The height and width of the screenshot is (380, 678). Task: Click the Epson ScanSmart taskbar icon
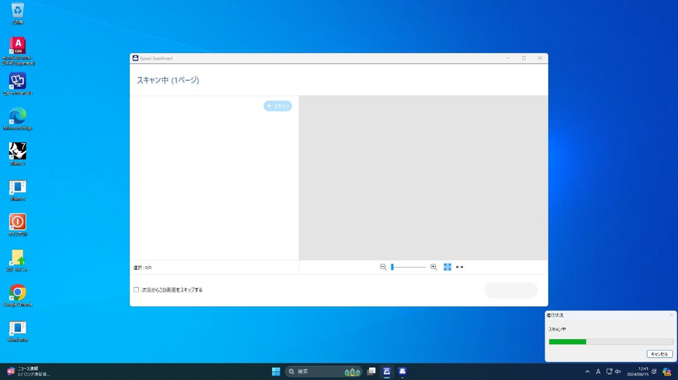387,371
